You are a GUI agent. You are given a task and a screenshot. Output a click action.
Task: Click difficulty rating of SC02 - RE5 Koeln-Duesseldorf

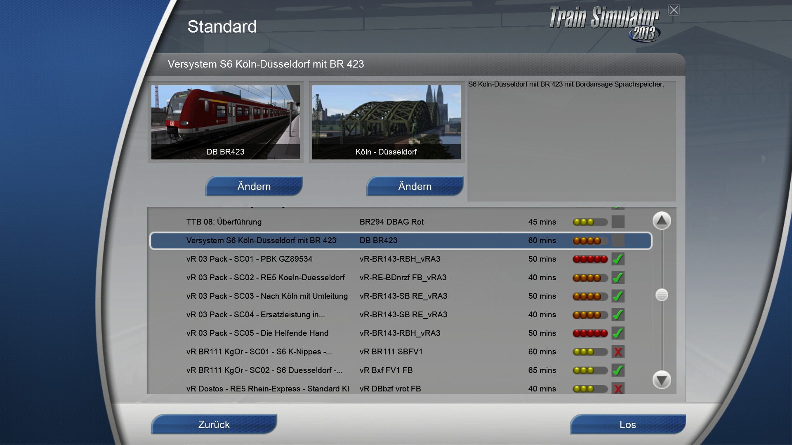coord(590,278)
